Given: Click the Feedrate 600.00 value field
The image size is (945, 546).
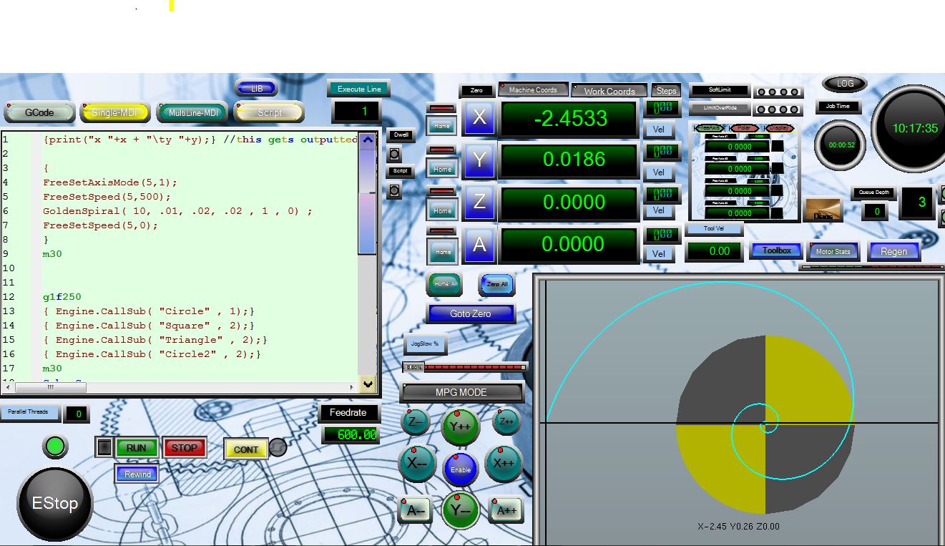Looking at the screenshot, I should [351, 434].
